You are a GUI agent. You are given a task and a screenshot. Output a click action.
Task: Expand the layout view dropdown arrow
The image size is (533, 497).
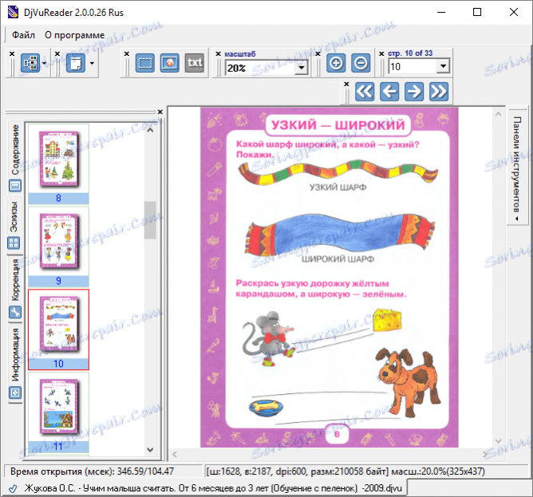[x=44, y=63]
